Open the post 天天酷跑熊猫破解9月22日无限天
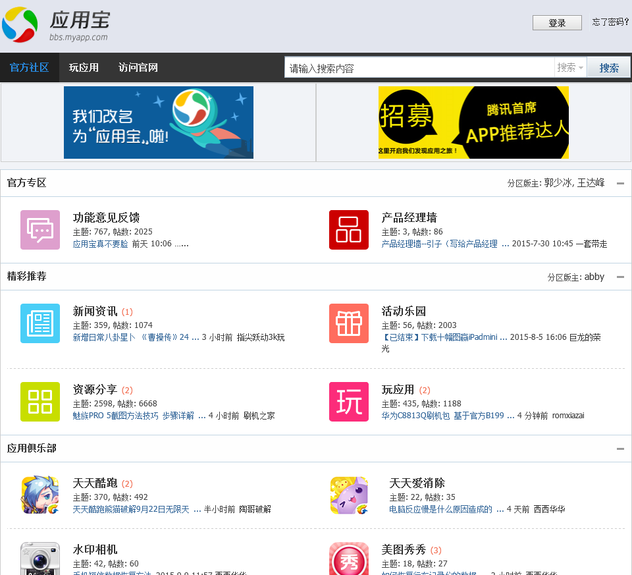 pos(136,509)
